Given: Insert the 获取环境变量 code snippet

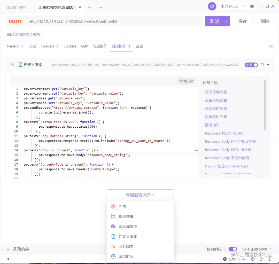Looking at the screenshot, I should coord(216,92).
